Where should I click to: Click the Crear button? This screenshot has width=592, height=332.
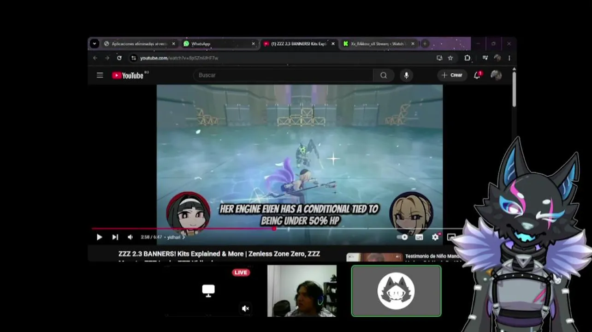452,75
